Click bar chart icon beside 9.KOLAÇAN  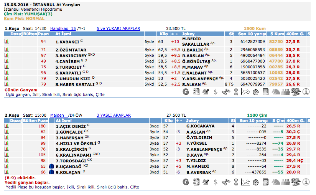click(7, 172)
